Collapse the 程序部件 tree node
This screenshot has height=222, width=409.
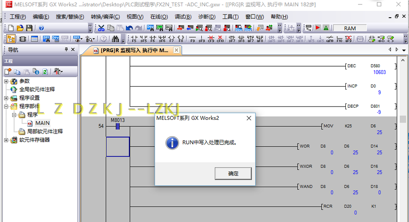(6, 106)
